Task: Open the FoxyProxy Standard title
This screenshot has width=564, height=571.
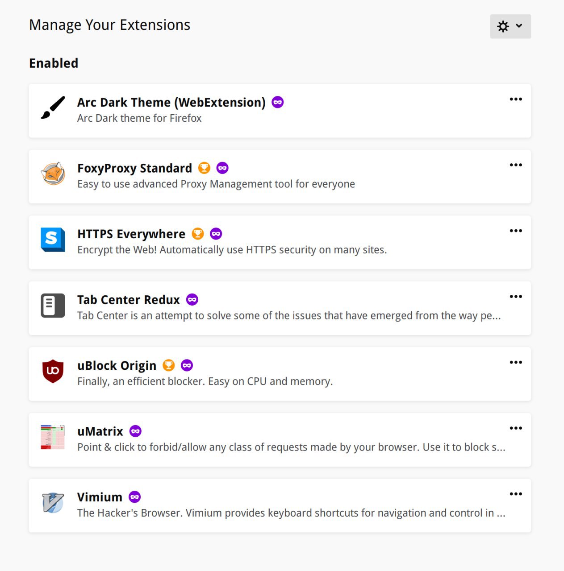Action: pyautogui.click(x=134, y=168)
